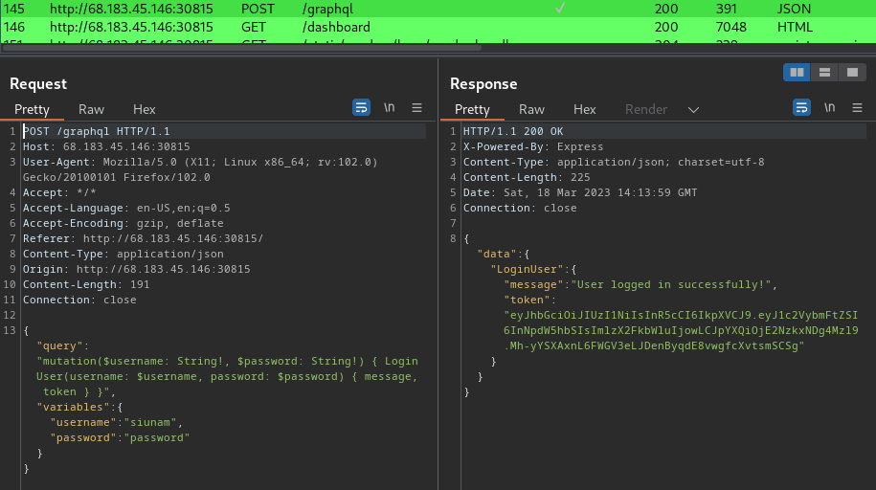
Task: Expand the Response tabs dropdown chevron
Action: pyautogui.click(x=693, y=110)
